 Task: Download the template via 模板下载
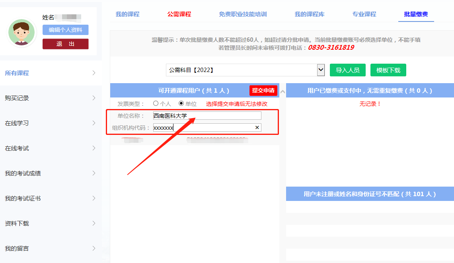click(x=388, y=70)
